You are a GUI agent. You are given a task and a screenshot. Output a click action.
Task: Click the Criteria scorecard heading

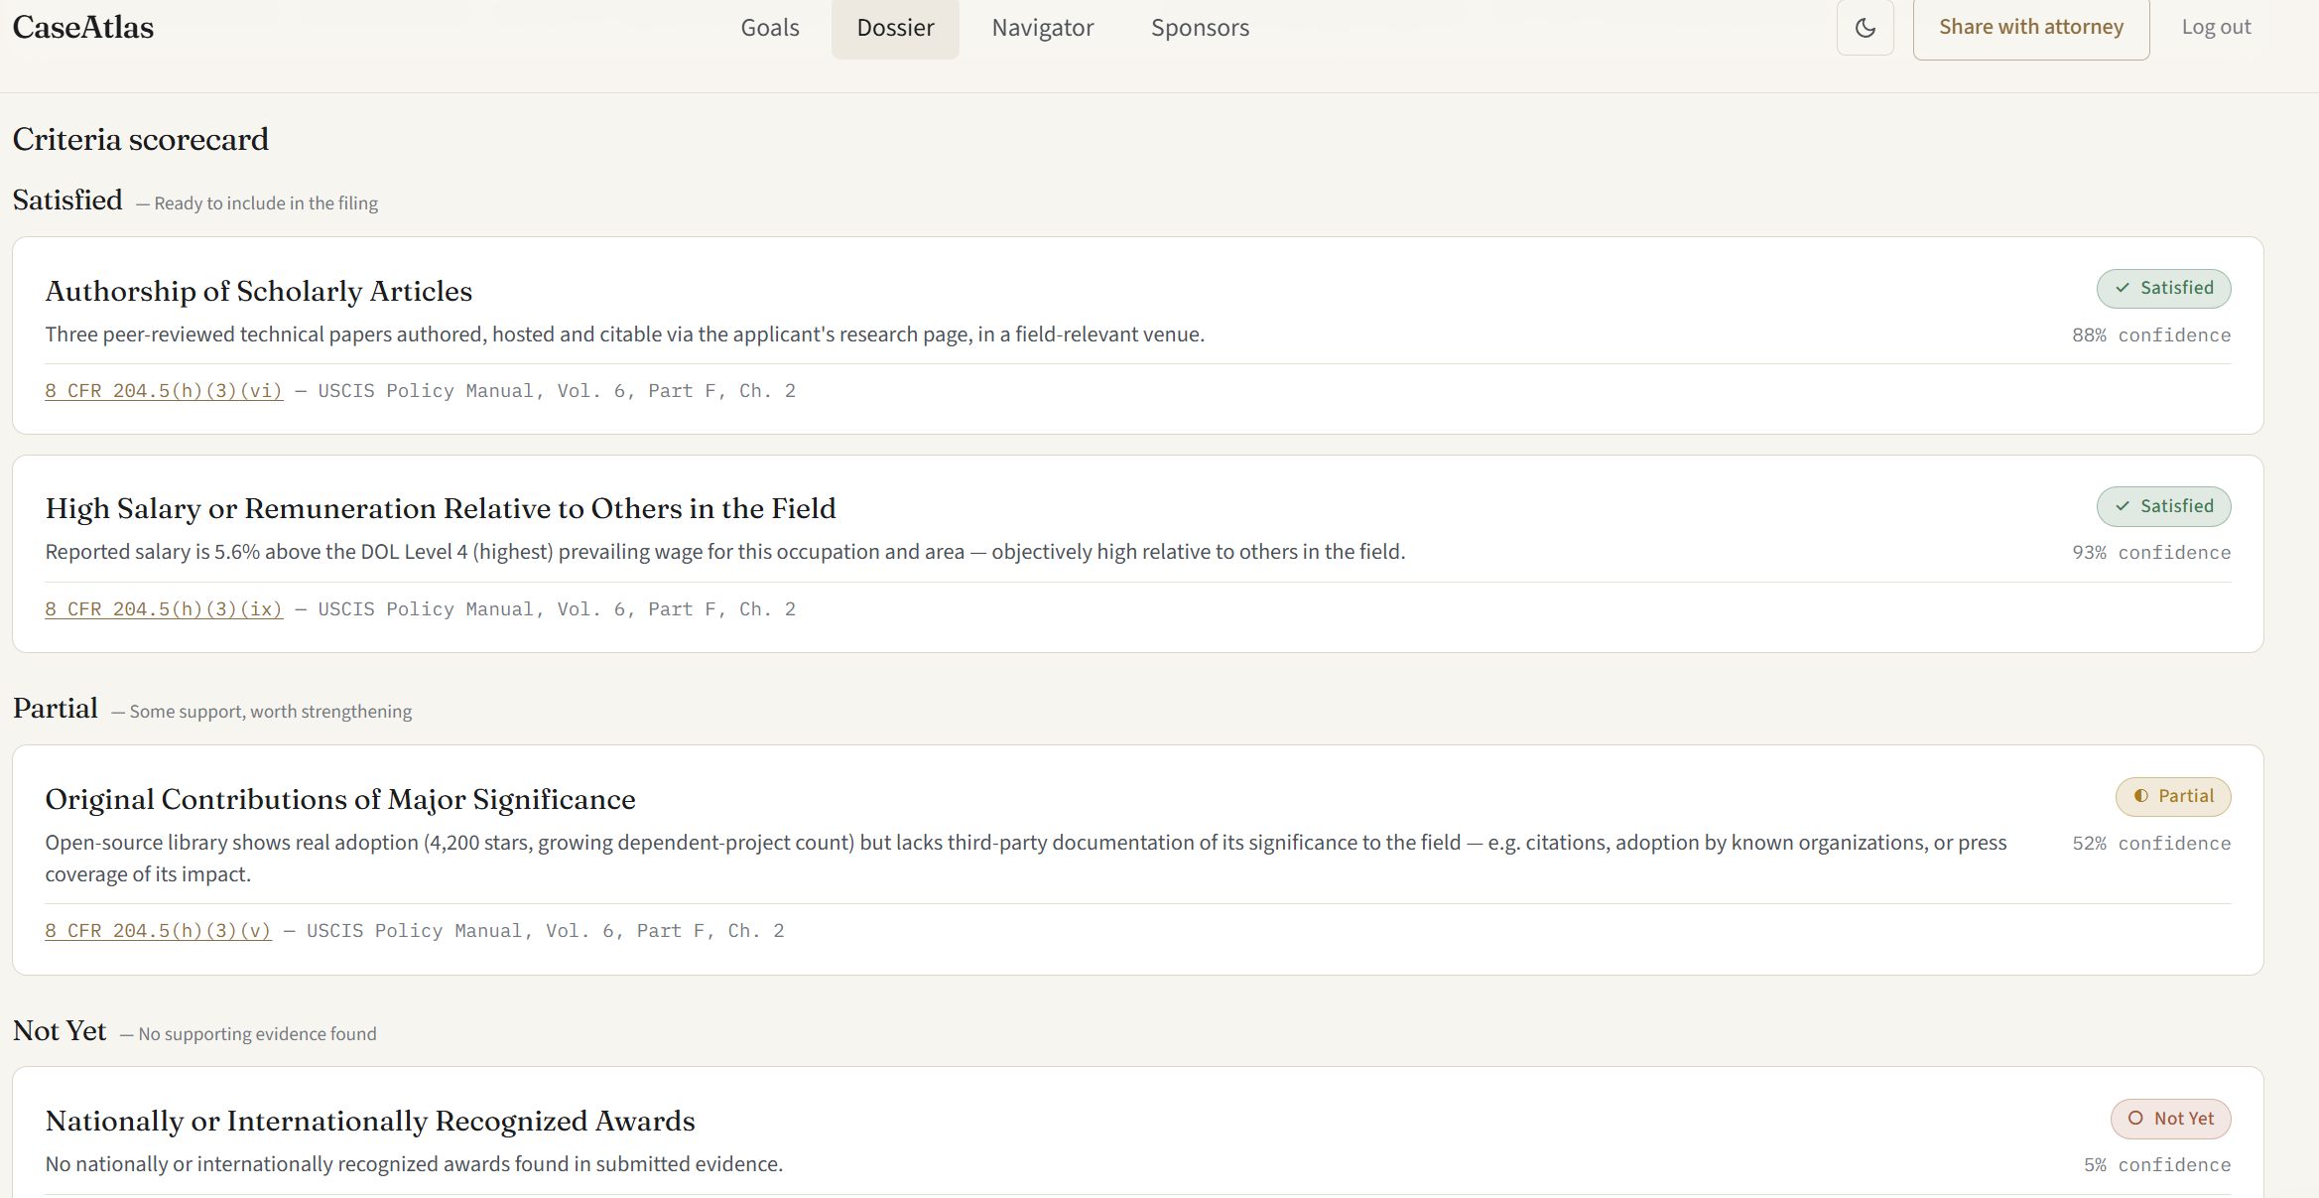tap(141, 139)
